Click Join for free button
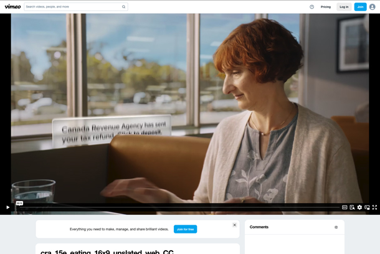Image resolution: width=380 pixels, height=254 pixels. [x=186, y=229]
